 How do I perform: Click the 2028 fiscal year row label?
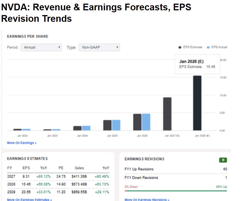[x=11, y=184]
